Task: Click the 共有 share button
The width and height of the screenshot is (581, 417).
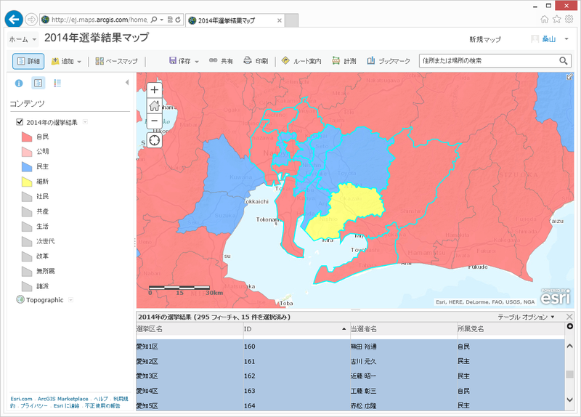Action: [x=221, y=61]
